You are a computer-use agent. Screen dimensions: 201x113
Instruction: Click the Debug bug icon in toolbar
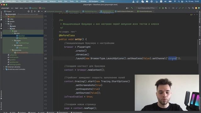[x=163, y=8]
